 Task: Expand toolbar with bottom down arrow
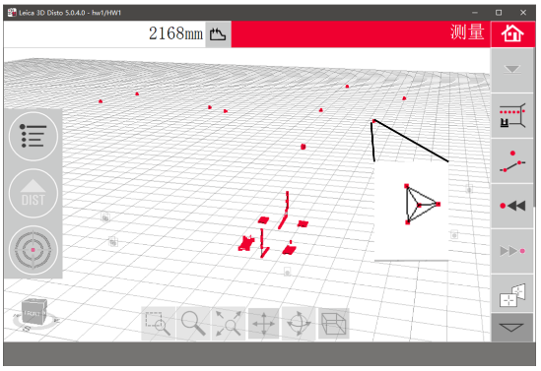point(512,328)
